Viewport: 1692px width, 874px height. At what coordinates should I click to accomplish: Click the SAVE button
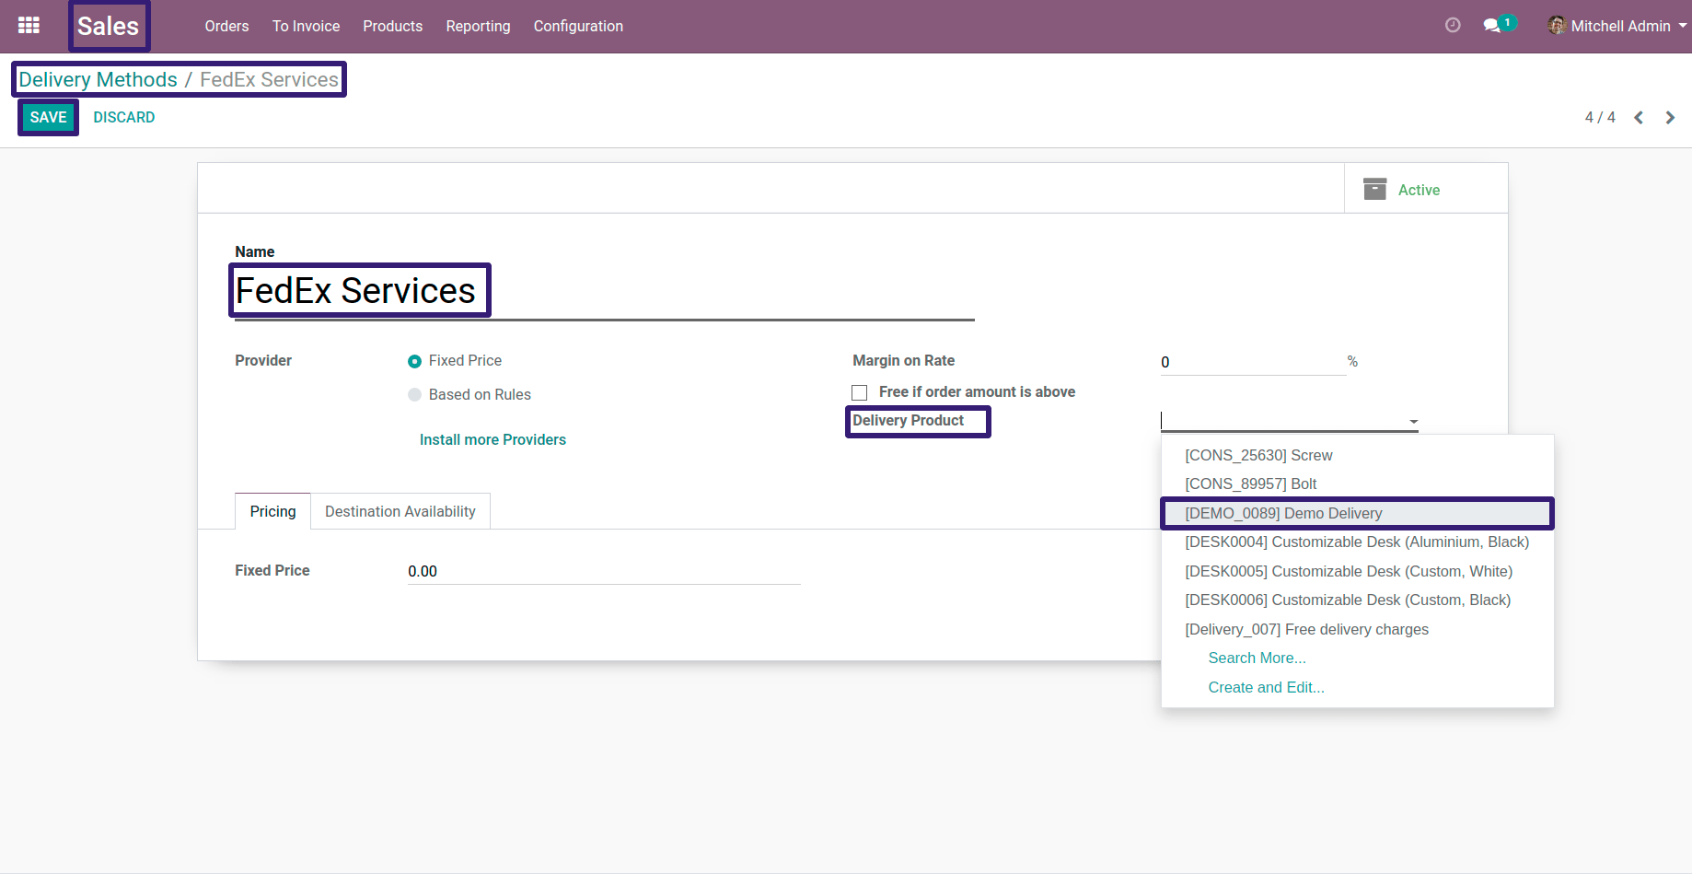pyautogui.click(x=48, y=117)
